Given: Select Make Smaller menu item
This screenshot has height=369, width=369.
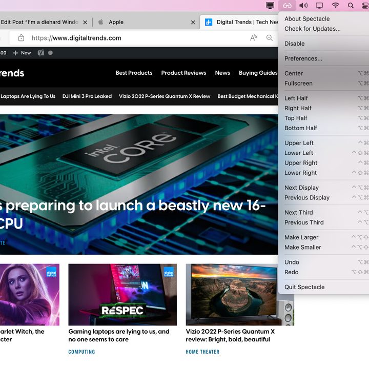Looking at the screenshot, I should (323, 247).
